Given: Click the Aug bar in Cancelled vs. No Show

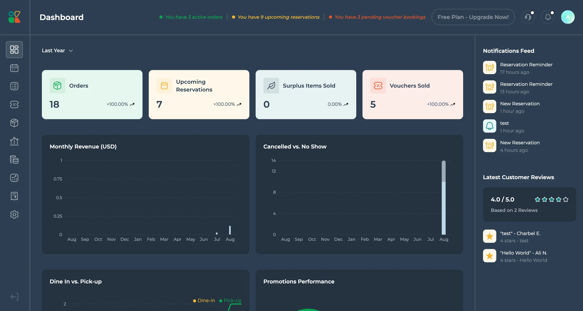Looking at the screenshot, I should [444, 198].
